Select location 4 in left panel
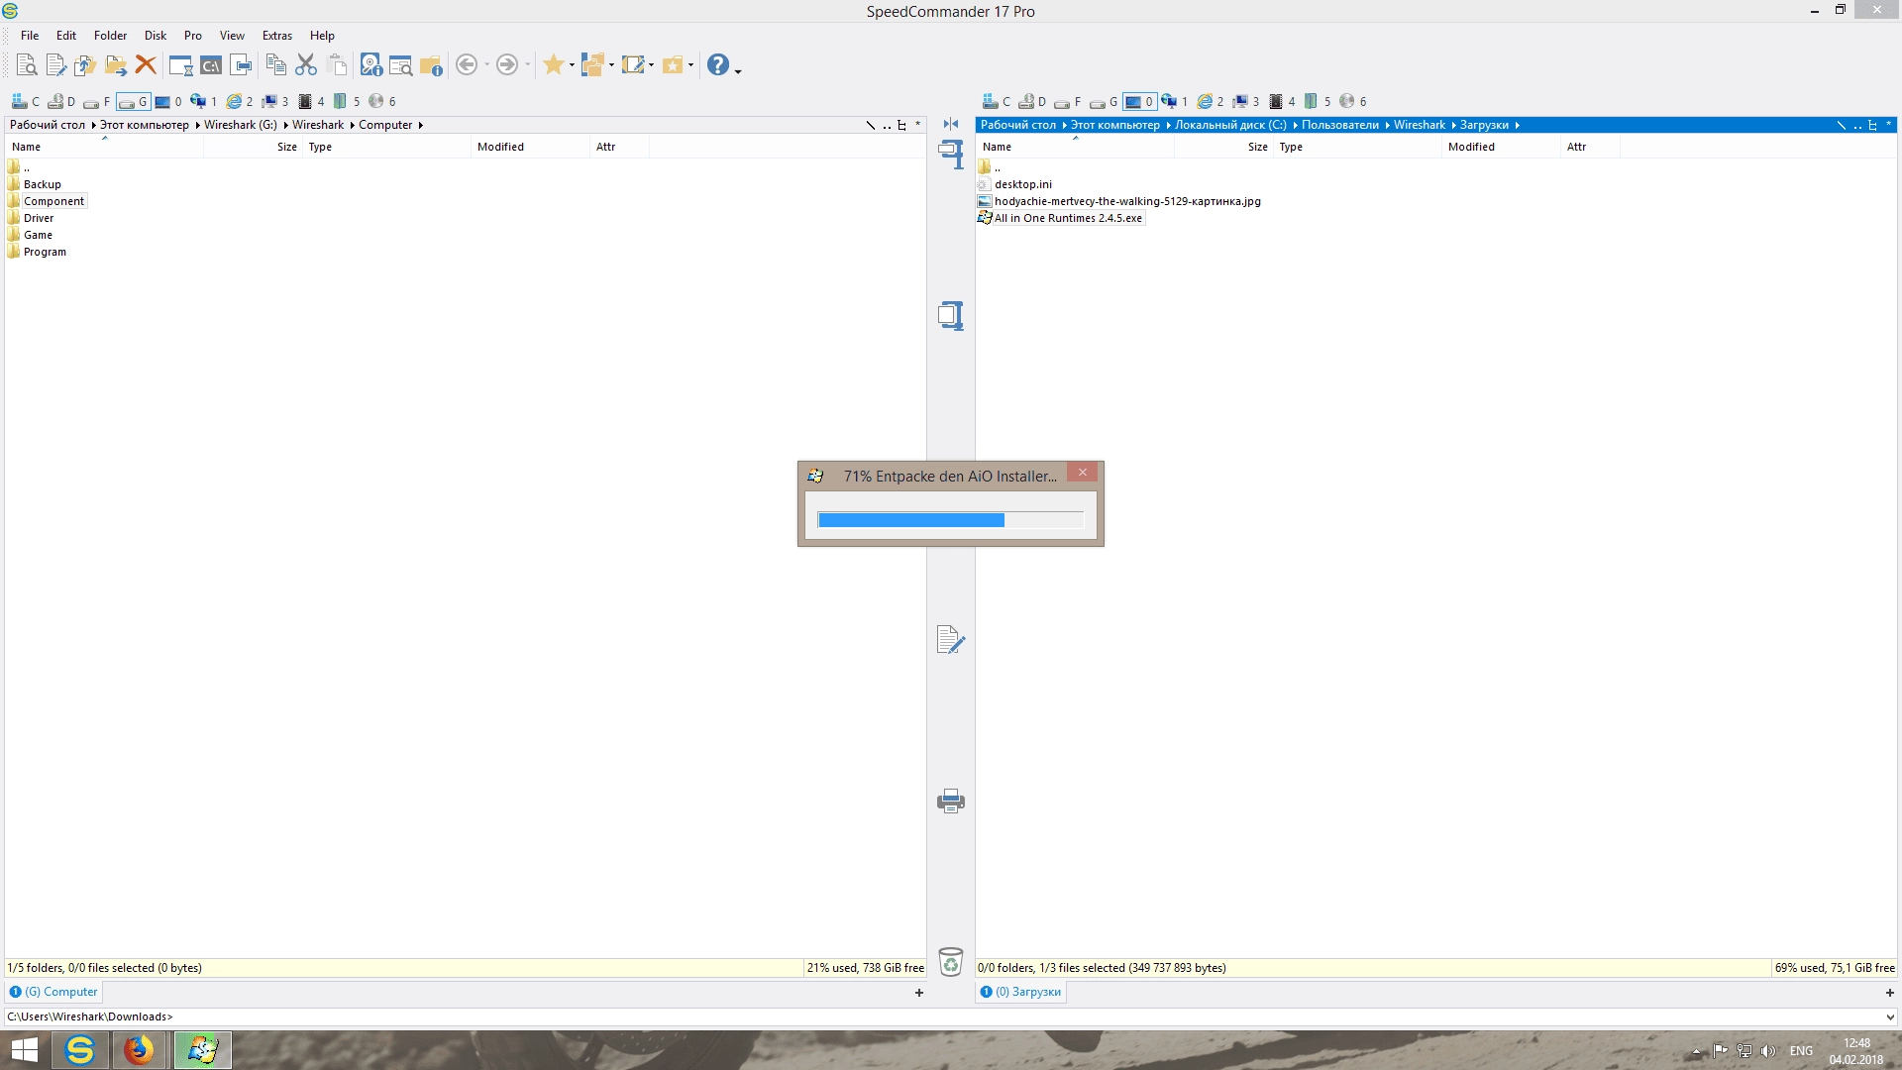The width and height of the screenshot is (1902, 1070). [x=311, y=101]
